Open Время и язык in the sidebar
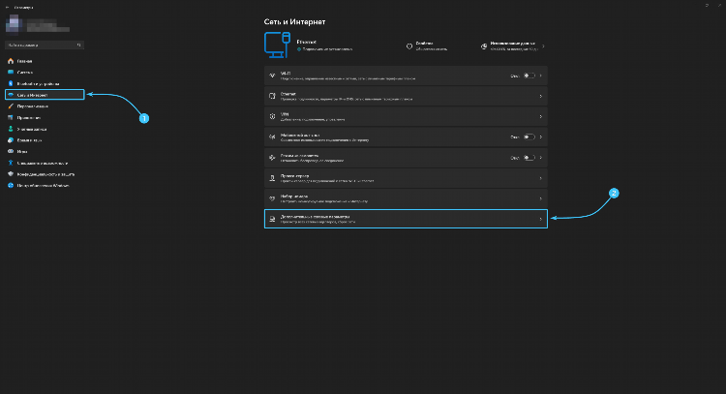Viewport: 726px width, 394px height. (x=45, y=140)
